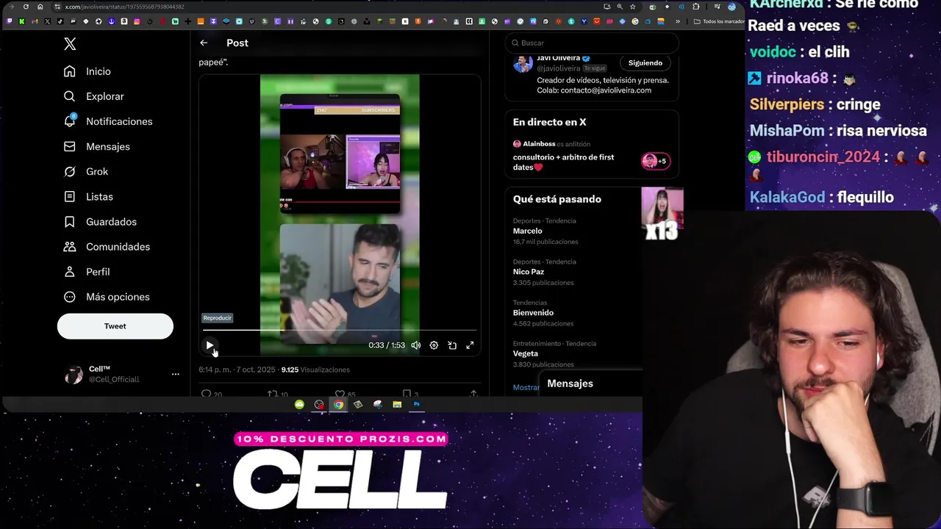Click the green cloud taskbar icon
This screenshot has width=941, height=529.
tap(299, 404)
